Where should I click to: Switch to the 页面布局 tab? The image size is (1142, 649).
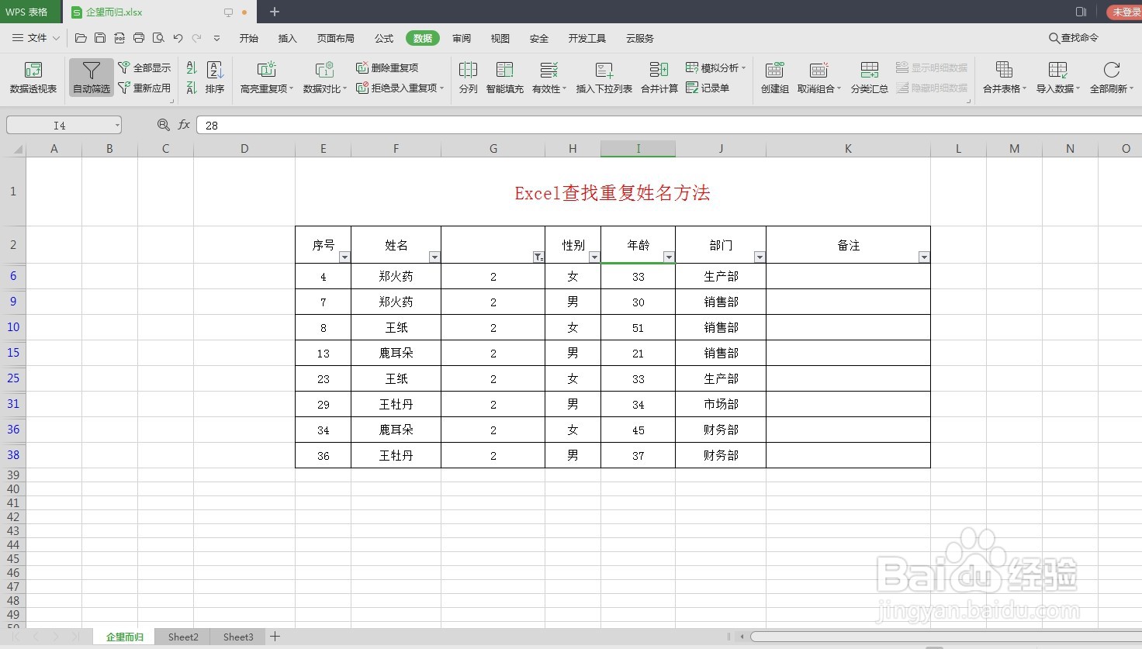coord(336,38)
